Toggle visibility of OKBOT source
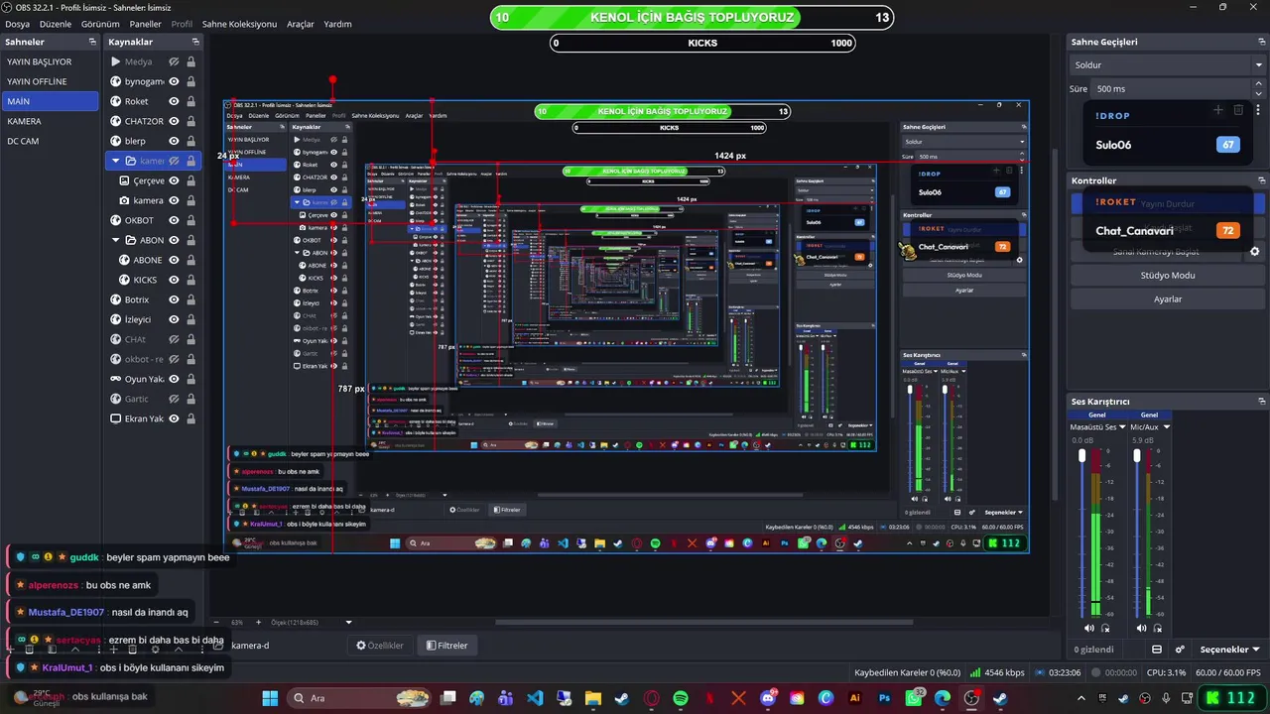 (x=174, y=220)
